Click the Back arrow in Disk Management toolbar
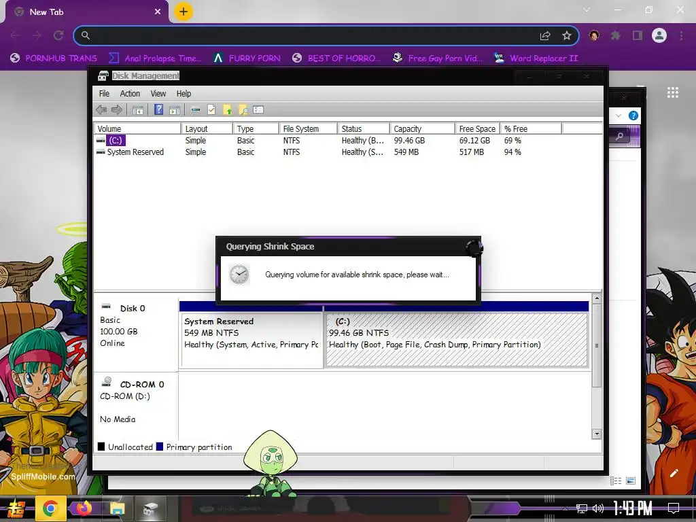 [101, 109]
